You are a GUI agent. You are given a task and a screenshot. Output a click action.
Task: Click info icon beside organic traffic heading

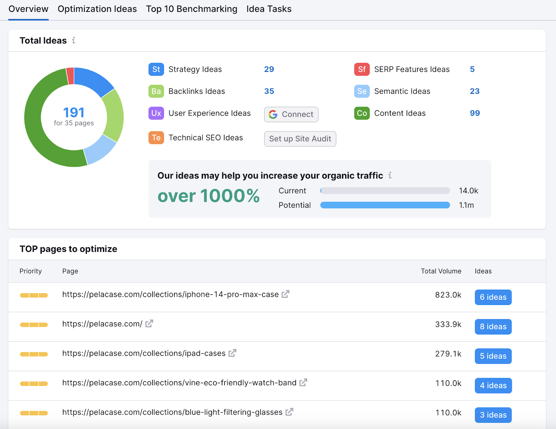[x=390, y=175]
